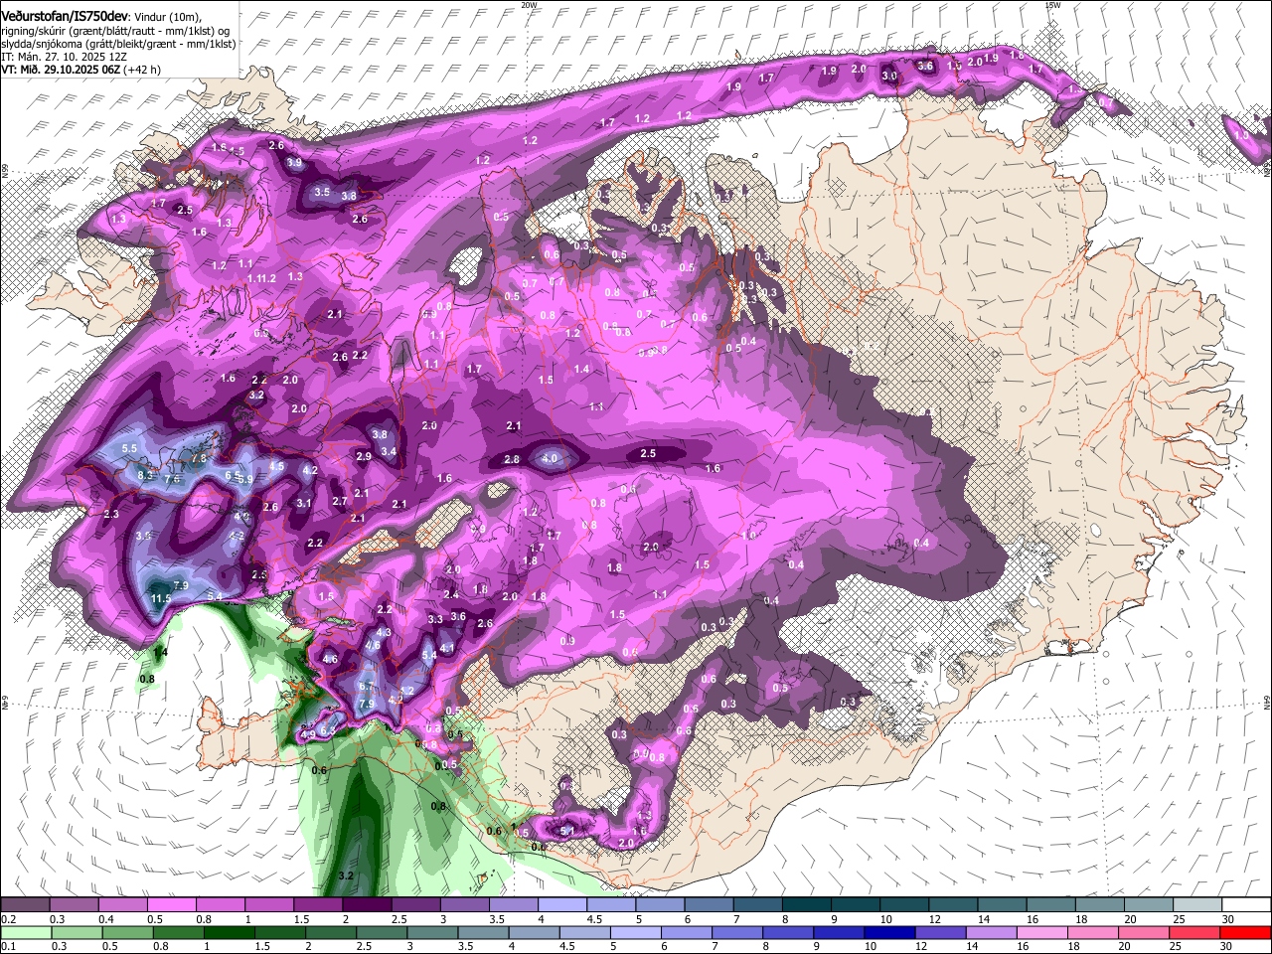Select the light lavender 4 swatch in the upper legend
The width and height of the screenshot is (1272, 954).
561,905
